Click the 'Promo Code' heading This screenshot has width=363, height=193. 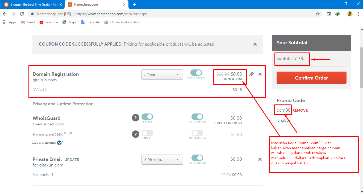click(x=291, y=100)
